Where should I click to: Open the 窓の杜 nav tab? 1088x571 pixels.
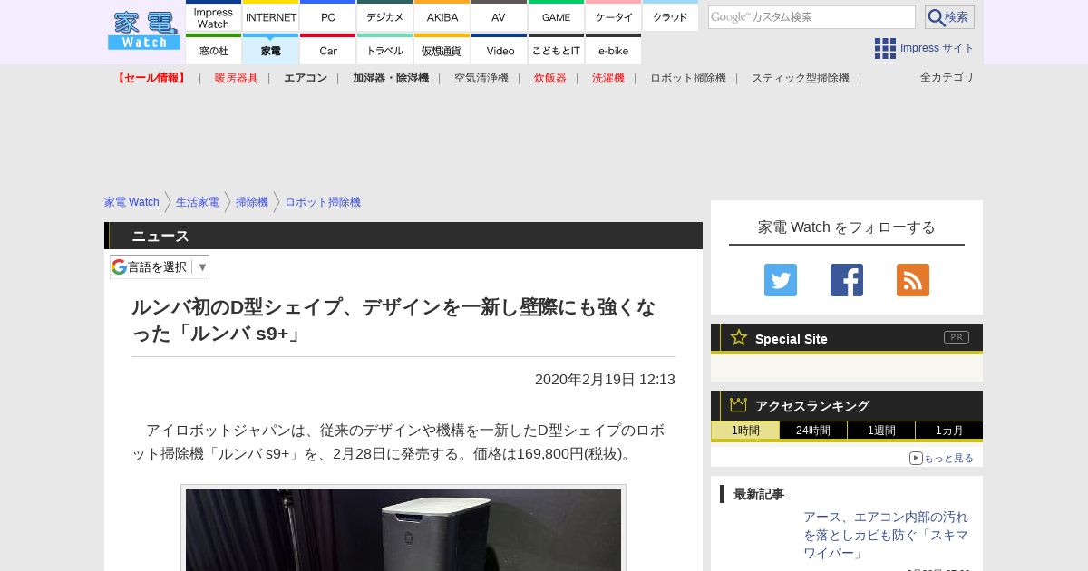point(214,50)
